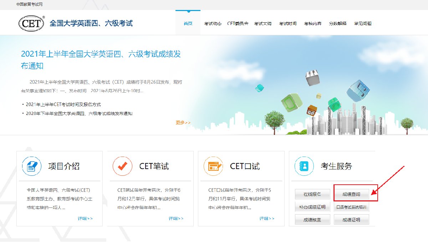This screenshot has width=428, height=242.
Task: Click the 考生服务 blue notebook icon
Action: [304, 166]
